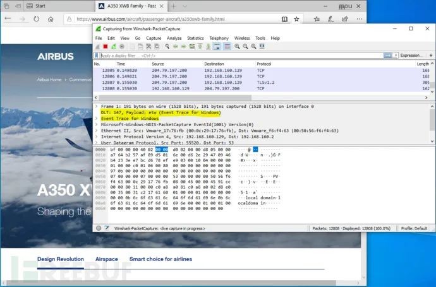436x287 pixels.
Task: Close the capture file with the X toolbar icon
Action: pyautogui.click(x=148, y=46)
